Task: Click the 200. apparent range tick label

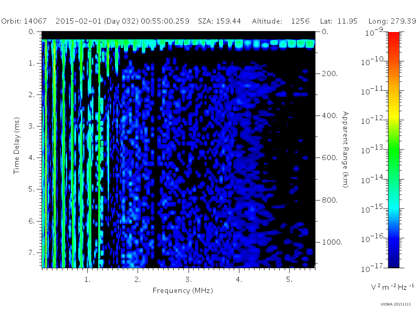Action: (330, 73)
